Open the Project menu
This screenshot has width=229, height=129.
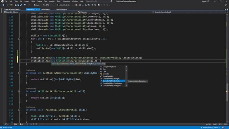27,1
